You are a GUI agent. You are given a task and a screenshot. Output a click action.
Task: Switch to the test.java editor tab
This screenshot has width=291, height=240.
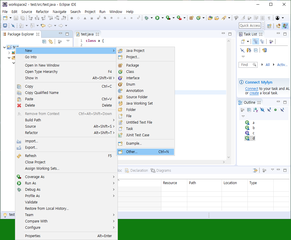click(87, 34)
